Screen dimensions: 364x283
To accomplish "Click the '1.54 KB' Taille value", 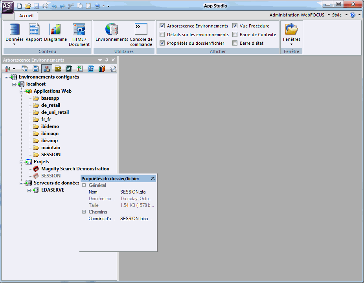I will 137,205.
